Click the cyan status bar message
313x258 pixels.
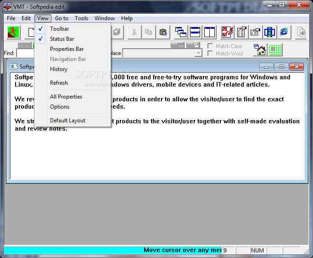[x=113, y=250]
